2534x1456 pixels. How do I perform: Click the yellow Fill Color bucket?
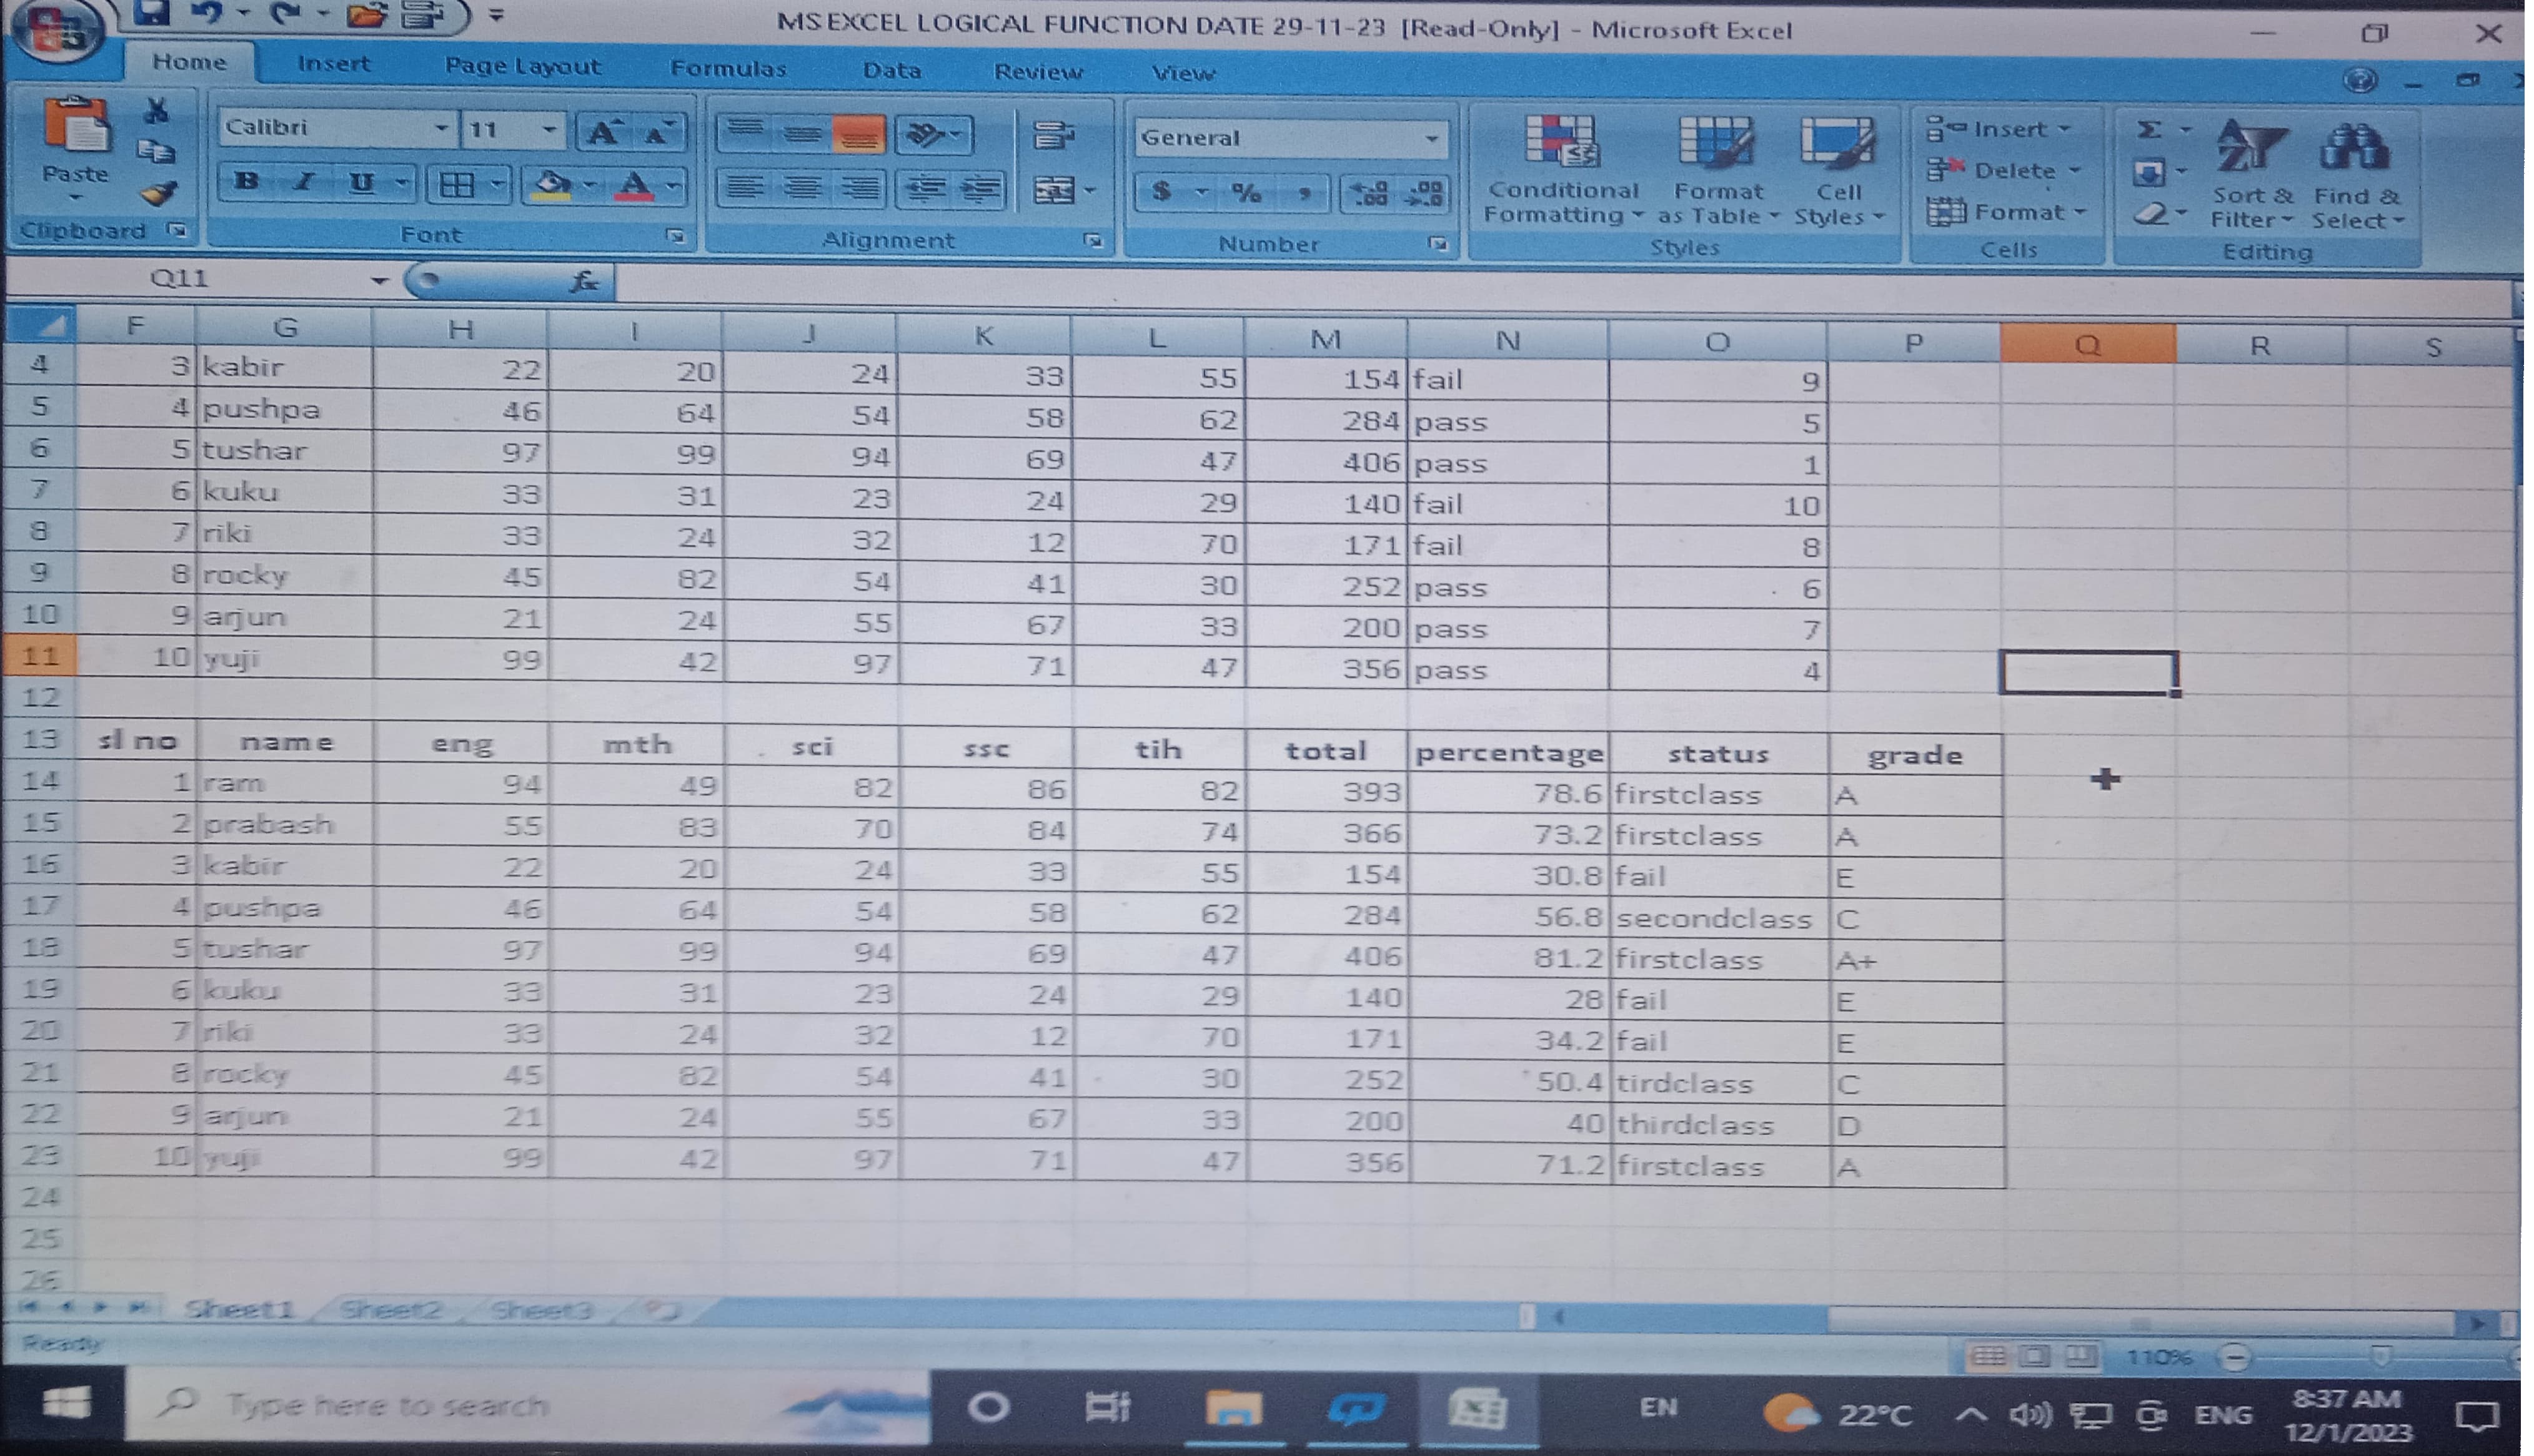pyautogui.click(x=551, y=185)
